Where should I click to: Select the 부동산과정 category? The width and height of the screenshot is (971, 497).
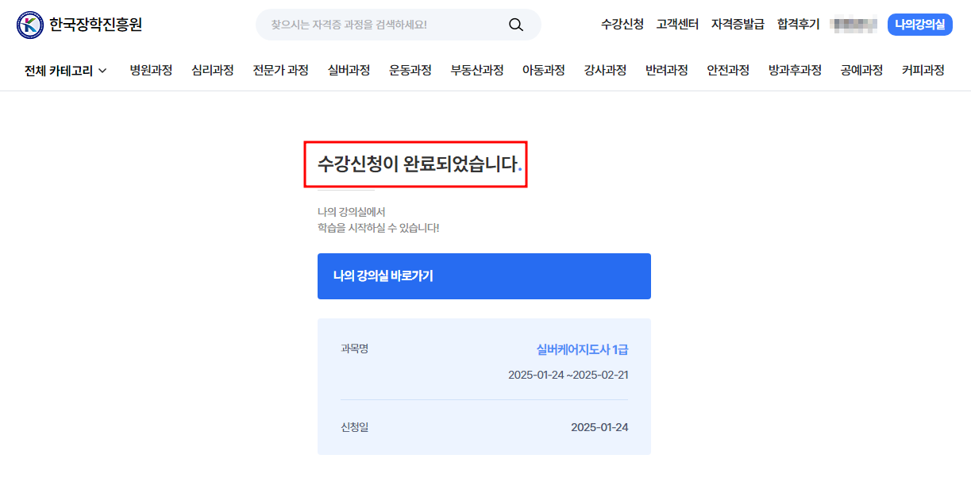coord(477,70)
